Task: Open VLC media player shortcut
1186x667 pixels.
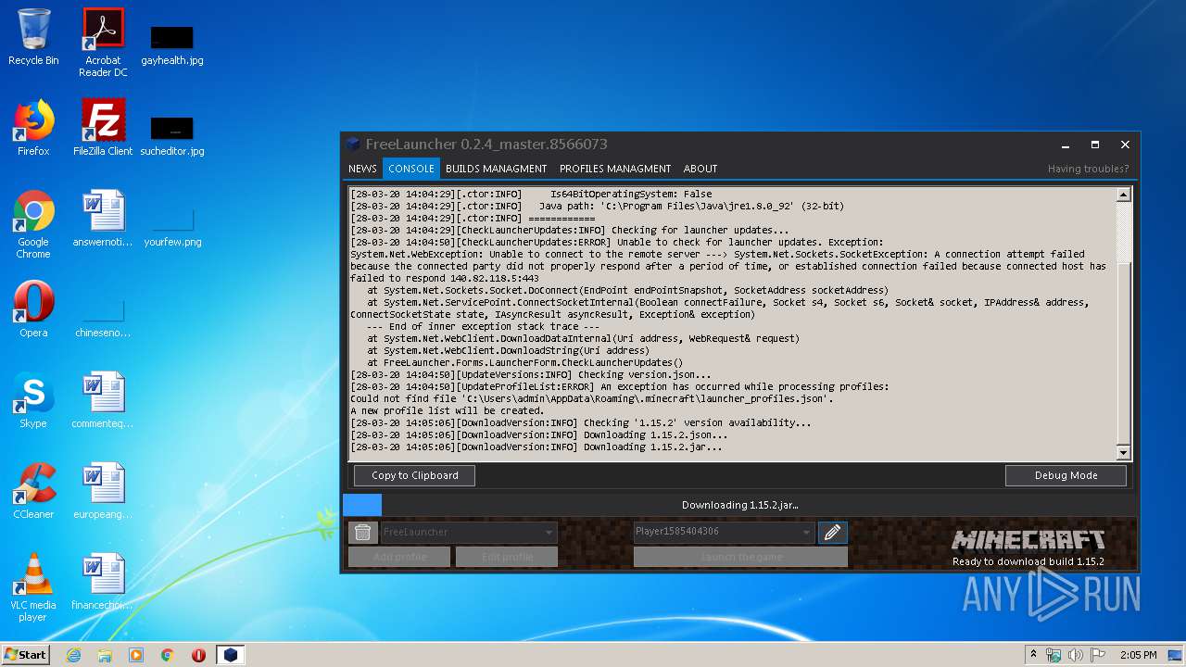Action: click(33, 587)
